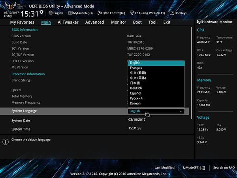Click the Memory Frequency label
This screenshot has width=237, height=178.
pos(26,102)
